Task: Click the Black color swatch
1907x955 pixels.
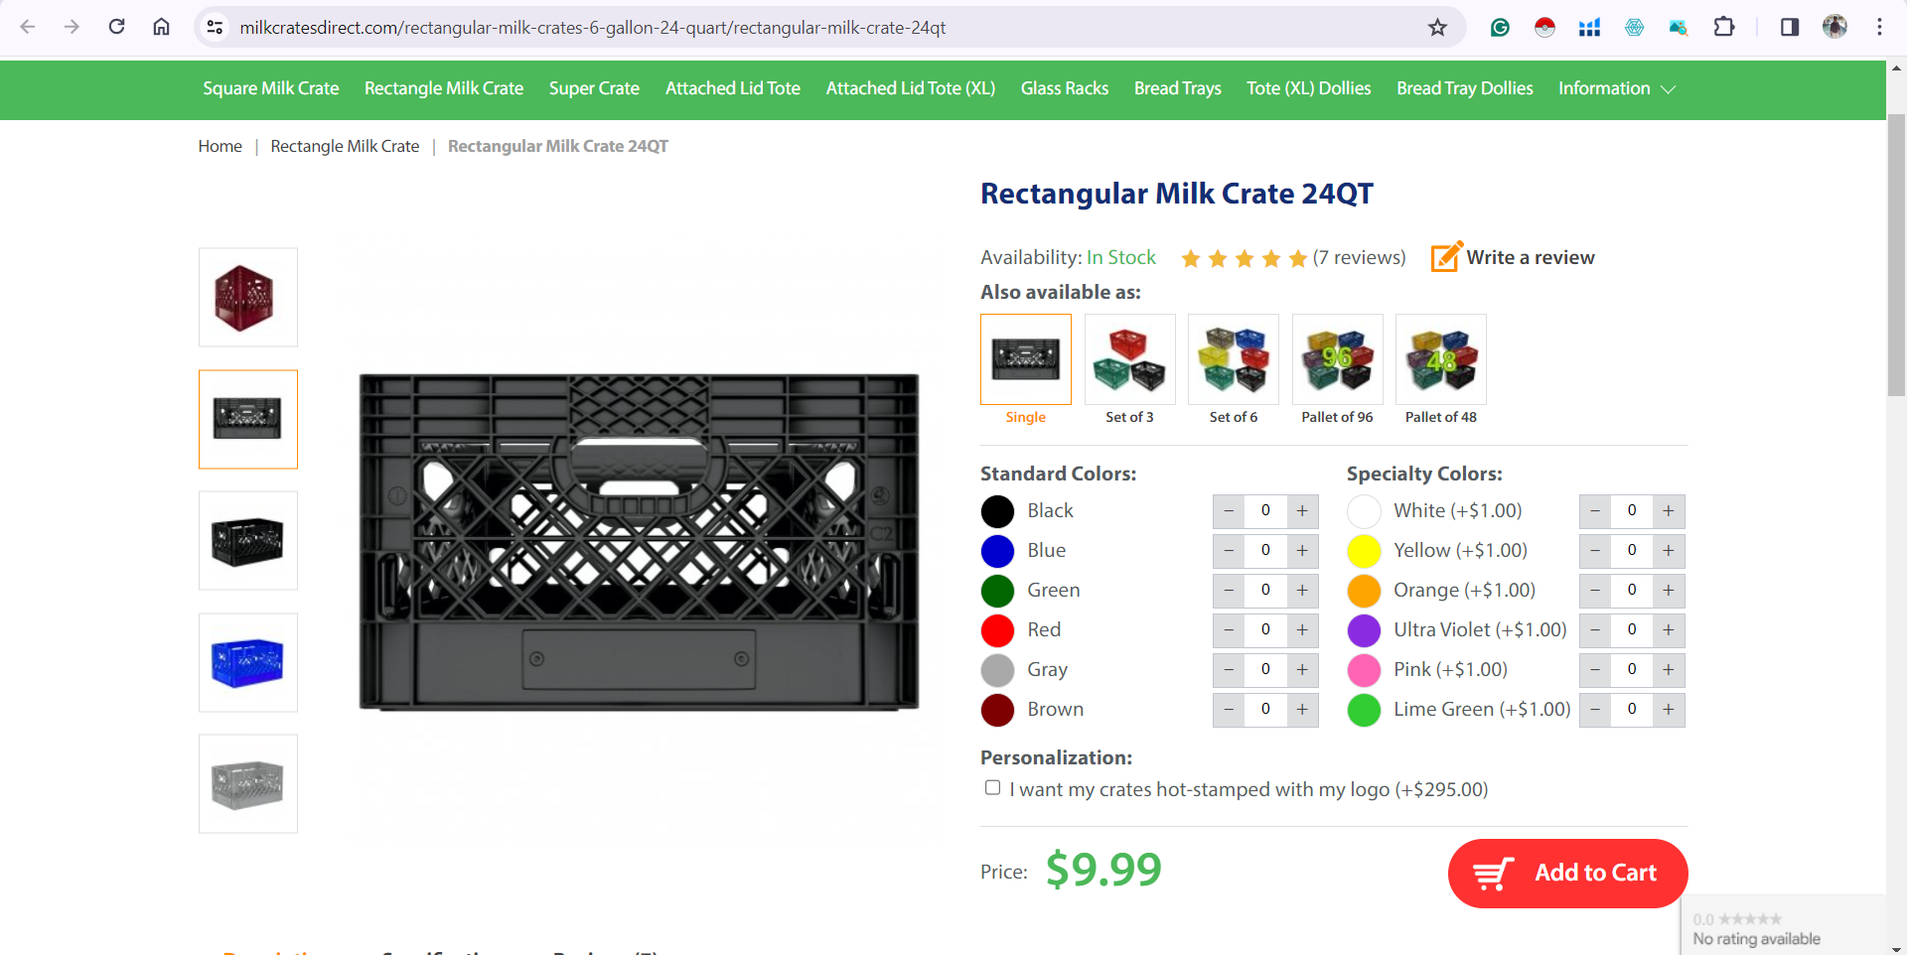Action: pyautogui.click(x=997, y=511)
